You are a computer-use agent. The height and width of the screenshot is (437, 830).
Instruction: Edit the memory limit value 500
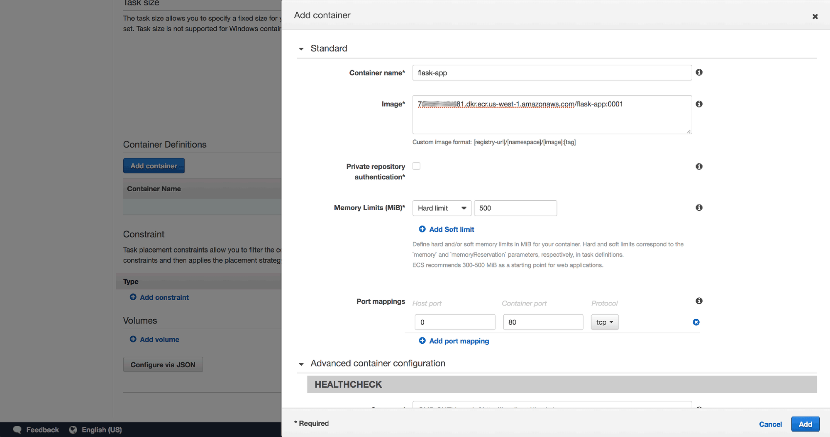(x=515, y=208)
